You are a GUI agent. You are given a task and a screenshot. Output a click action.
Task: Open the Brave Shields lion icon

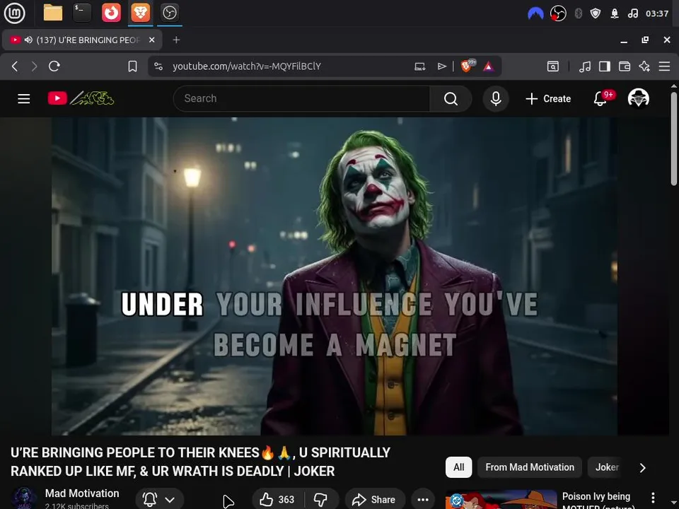click(468, 66)
